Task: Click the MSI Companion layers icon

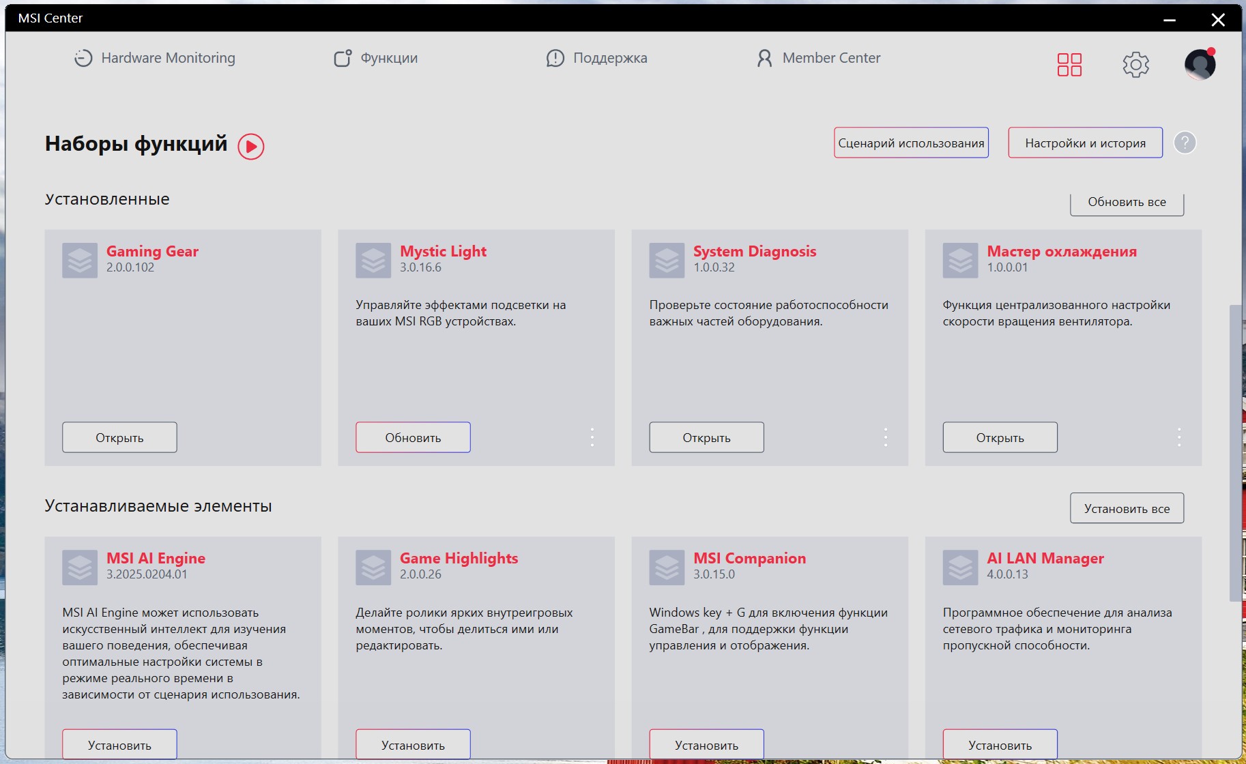Action: [x=667, y=567]
